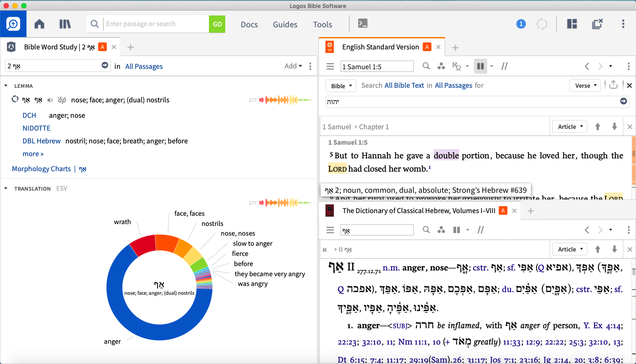The width and height of the screenshot is (636, 364).
Task: Click the green GO button
Action: [217, 24]
